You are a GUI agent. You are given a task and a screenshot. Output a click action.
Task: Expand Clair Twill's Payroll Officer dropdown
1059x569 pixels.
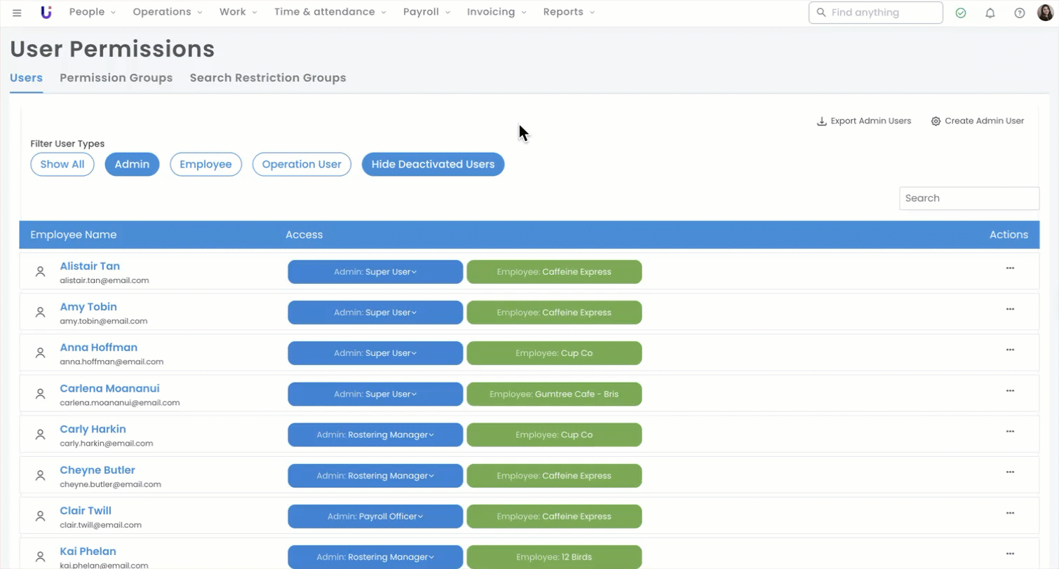[x=375, y=516]
